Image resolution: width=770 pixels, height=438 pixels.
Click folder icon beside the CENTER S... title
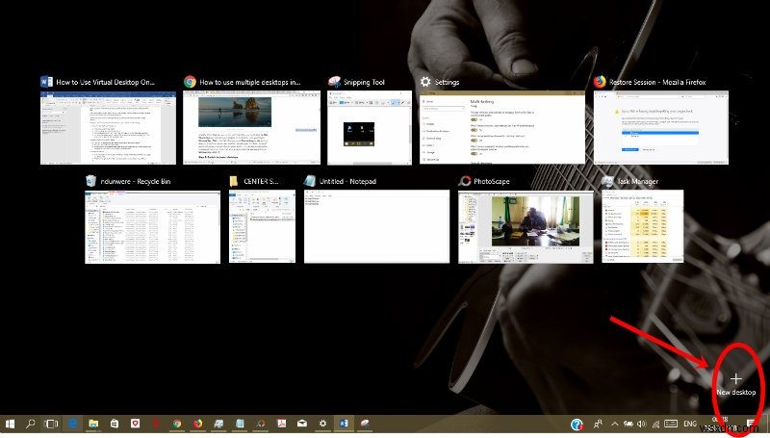coord(234,181)
